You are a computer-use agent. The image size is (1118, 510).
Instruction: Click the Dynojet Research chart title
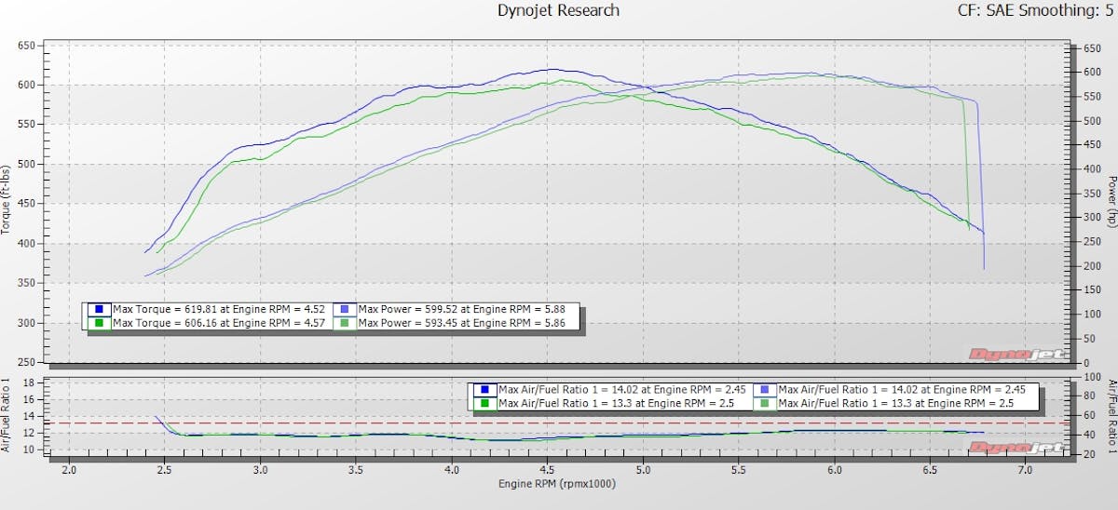pyautogui.click(x=559, y=11)
